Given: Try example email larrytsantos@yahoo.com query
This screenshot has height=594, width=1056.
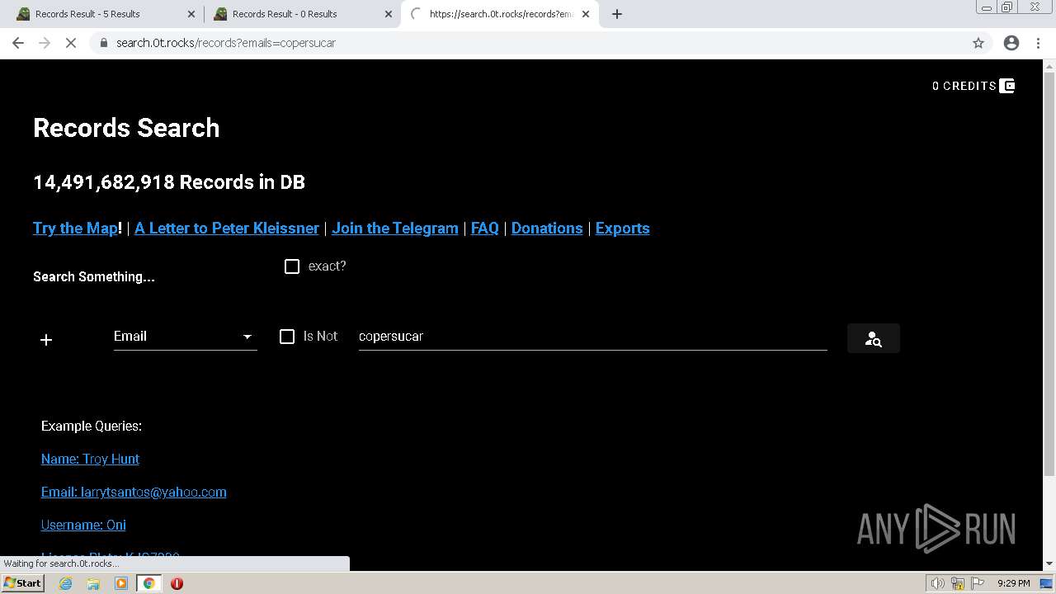Looking at the screenshot, I should (x=134, y=492).
